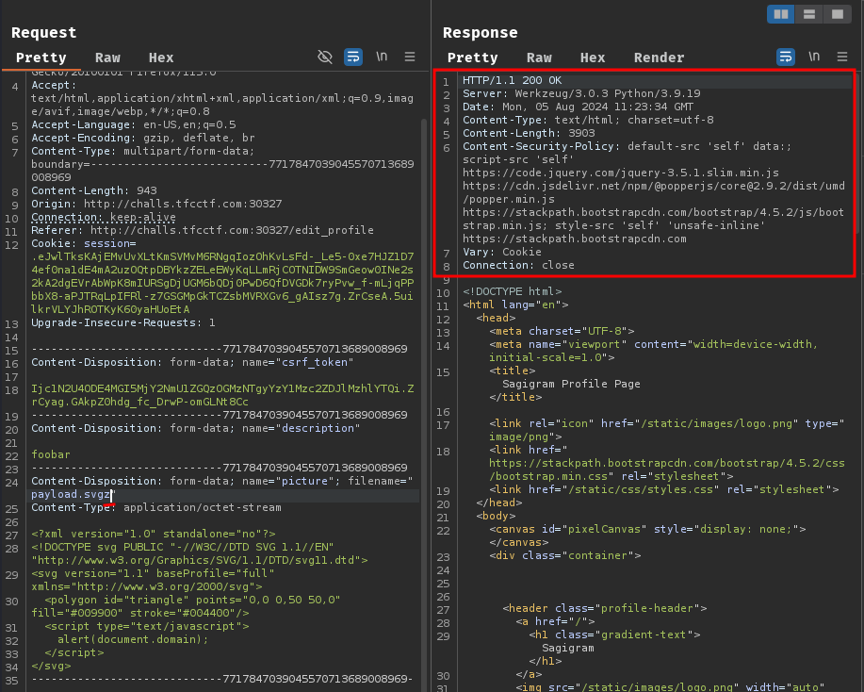
Task: Toggle word wrap icon in Request pane
Action: (353, 57)
